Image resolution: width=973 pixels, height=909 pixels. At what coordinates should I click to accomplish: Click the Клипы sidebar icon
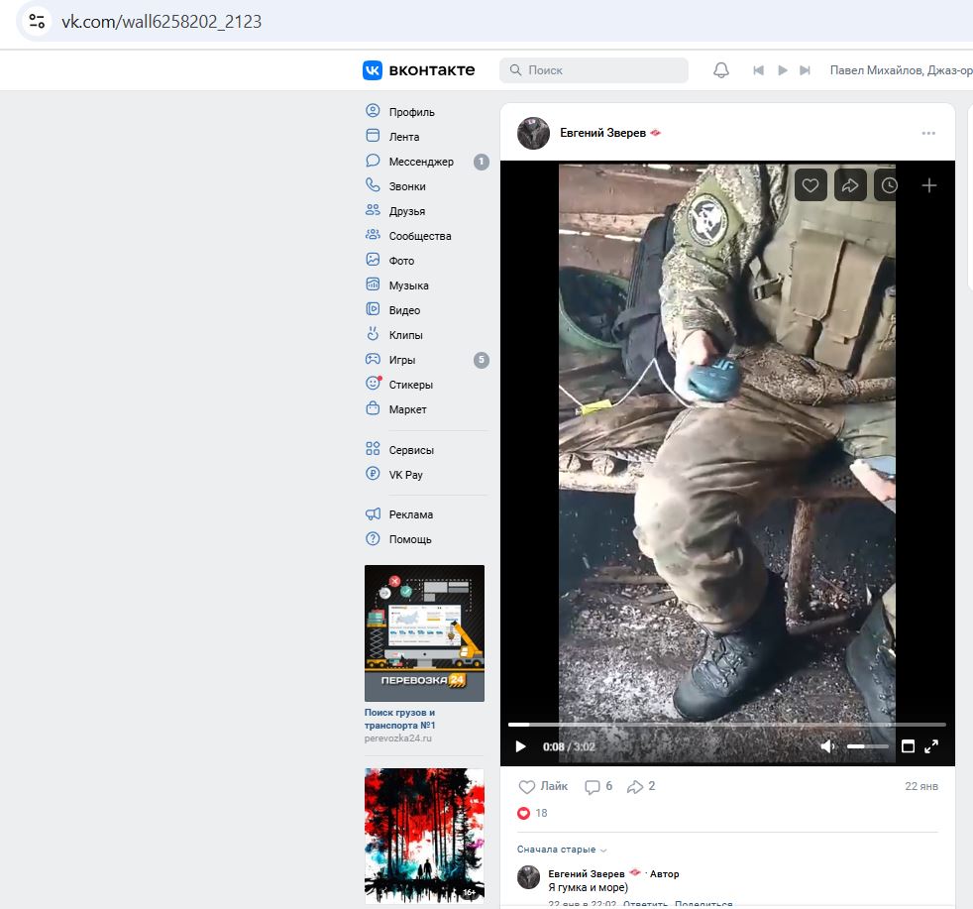click(373, 334)
